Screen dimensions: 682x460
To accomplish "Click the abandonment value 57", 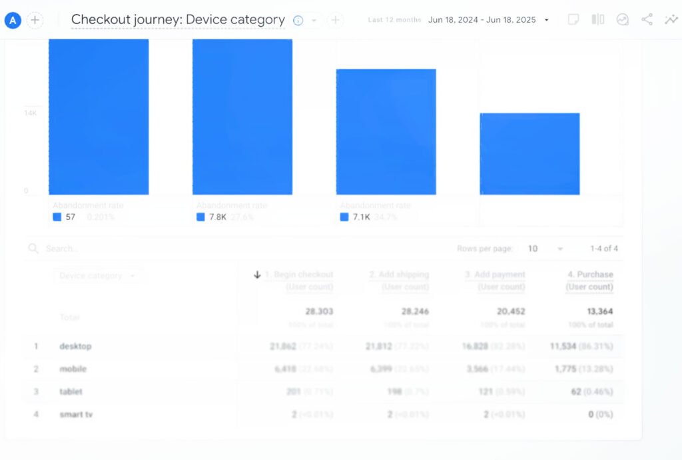I will point(71,217).
